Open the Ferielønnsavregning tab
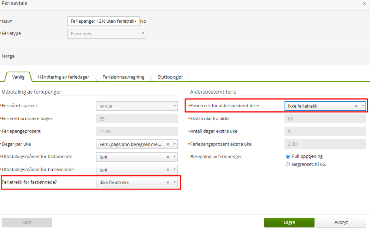This screenshot has width=370, height=228. click(x=123, y=77)
